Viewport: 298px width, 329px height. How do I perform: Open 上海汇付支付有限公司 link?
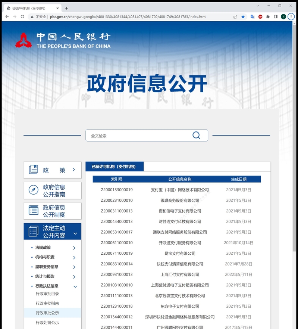tap(180, 274)
